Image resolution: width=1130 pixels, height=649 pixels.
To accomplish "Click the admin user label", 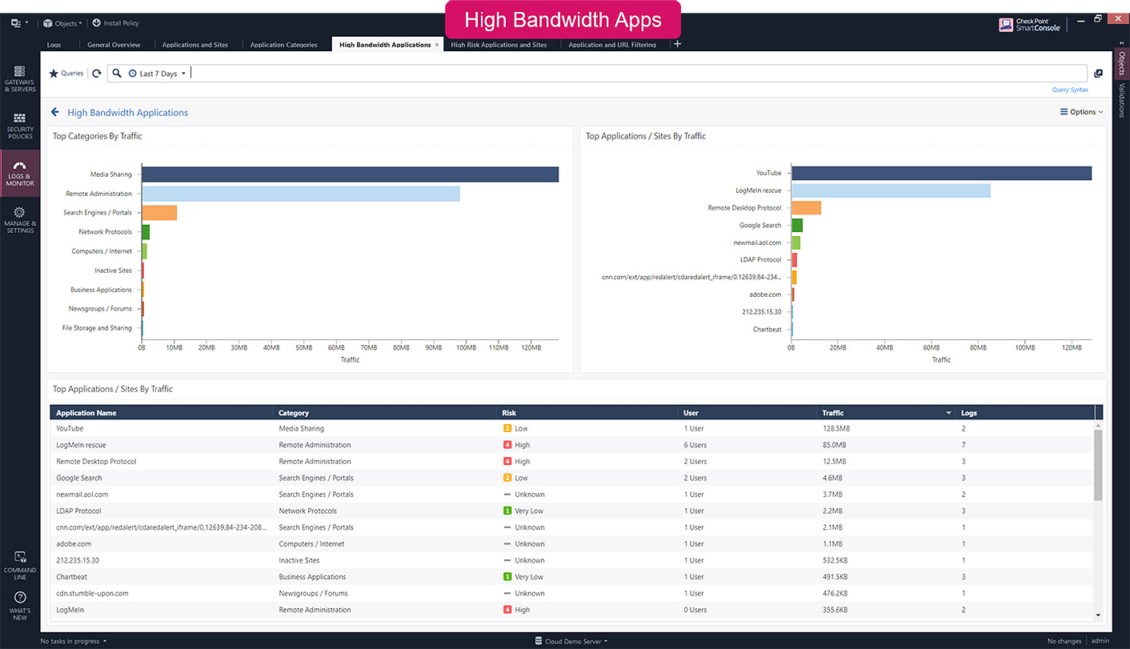I will tap(1100, 641).
